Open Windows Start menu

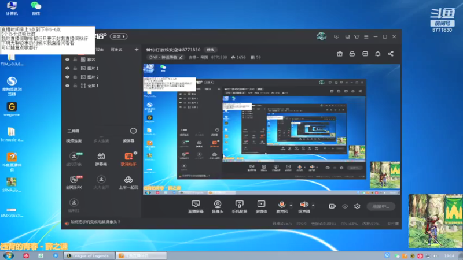coord(8,255)
